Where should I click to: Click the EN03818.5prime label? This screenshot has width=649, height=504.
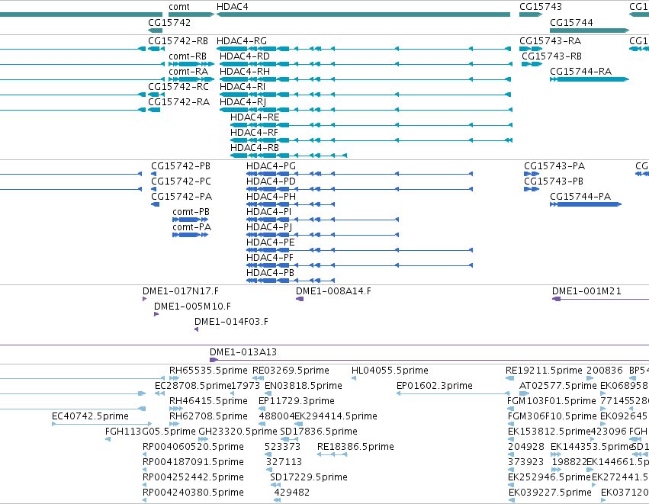pos(304,386)
